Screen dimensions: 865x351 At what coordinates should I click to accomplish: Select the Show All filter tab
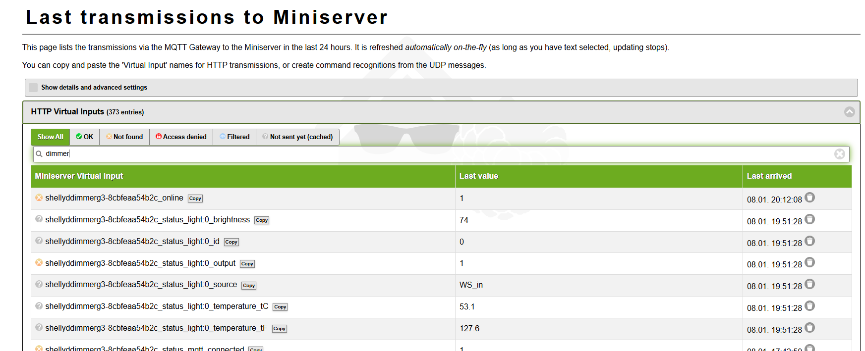[50, 137]
